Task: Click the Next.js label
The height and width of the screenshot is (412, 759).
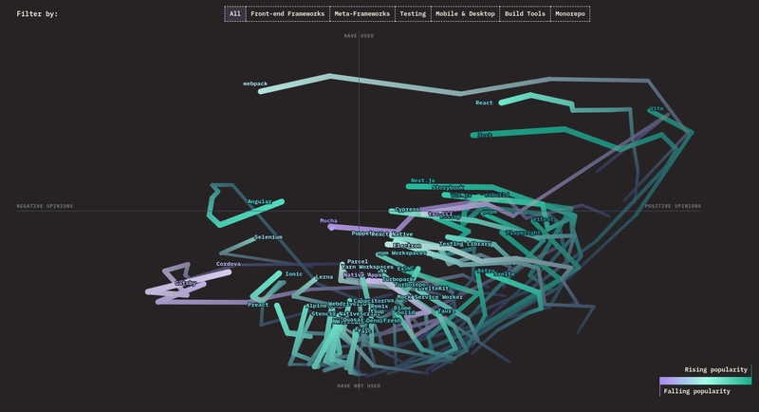Action: (x=422, y=180)
